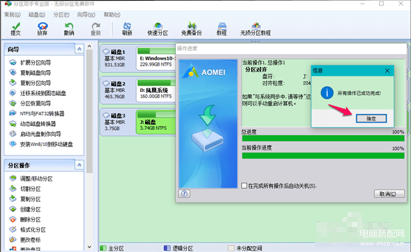Click sidebar scrollbar up arrow
The image size is (411, 252).
tap(89, 46)
